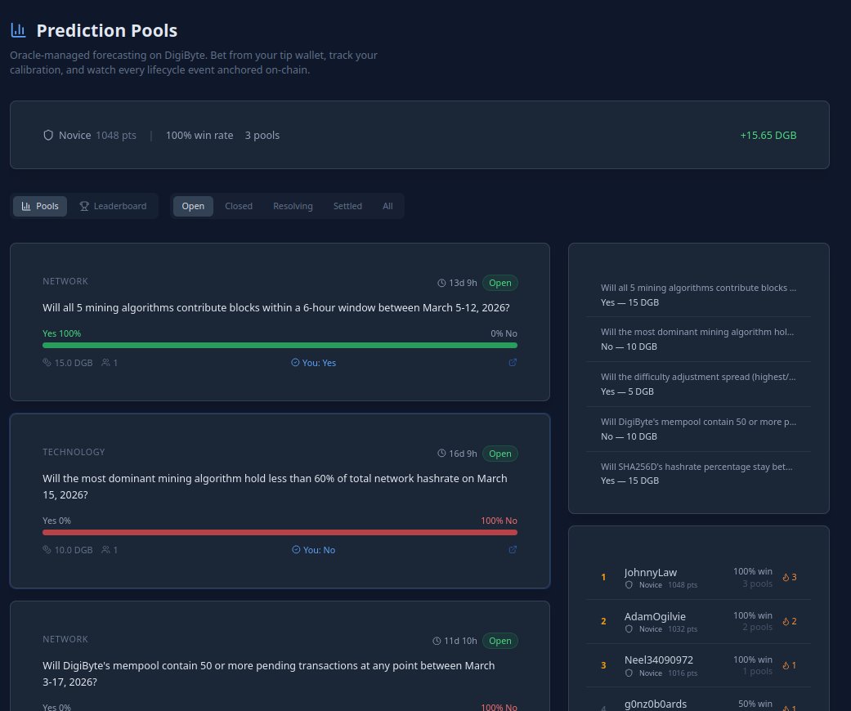This screenshot has width=851, height=711.
Task: Select the Resolving filter
Action: tap(293, 206)
